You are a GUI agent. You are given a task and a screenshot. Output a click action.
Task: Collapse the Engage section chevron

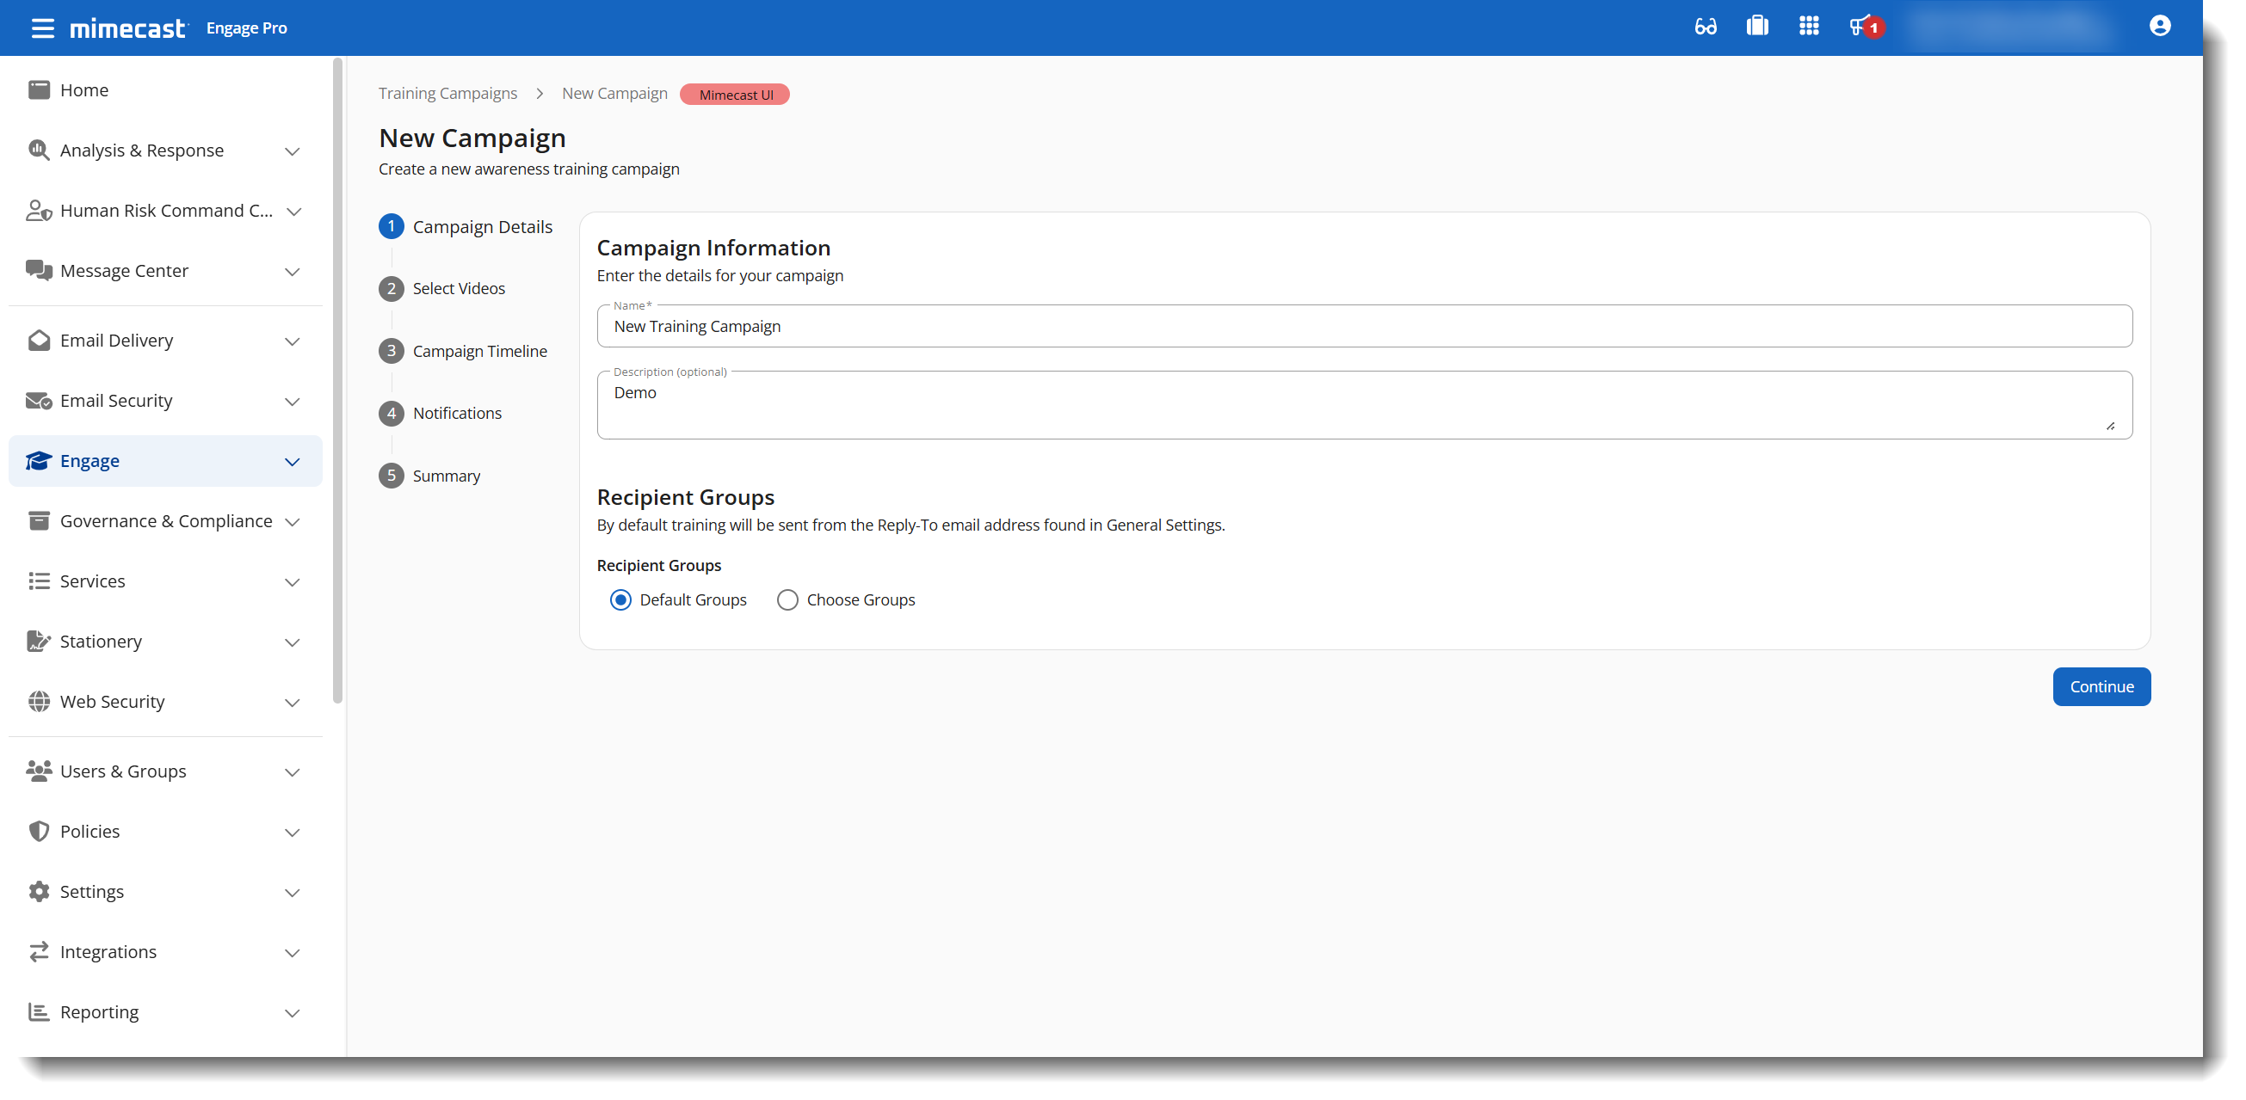coord(292,461)
